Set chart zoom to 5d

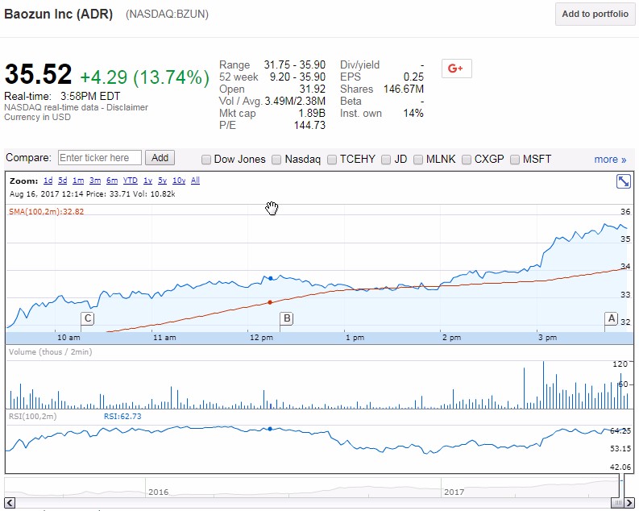(62, 181)
